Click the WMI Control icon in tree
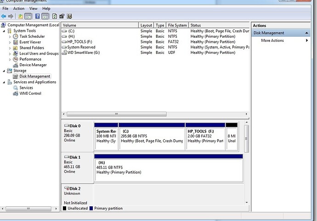This screenshot has height=221, width=317. tap(15, 93)
